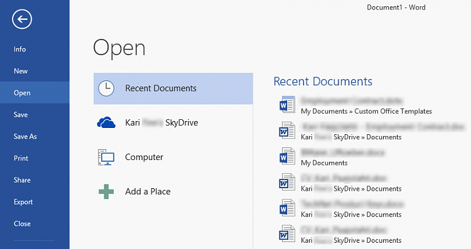This screenshot has height=249, width=471.
Task: Click the Open page title
Action: coord(119,48)
